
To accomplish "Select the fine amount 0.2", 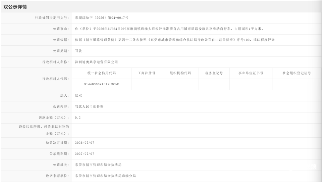I will [77, 118].
